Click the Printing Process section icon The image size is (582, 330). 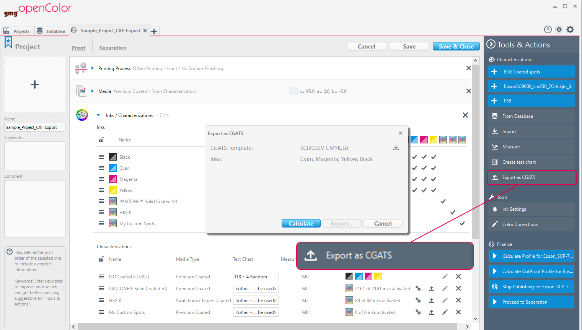[81, 68]
